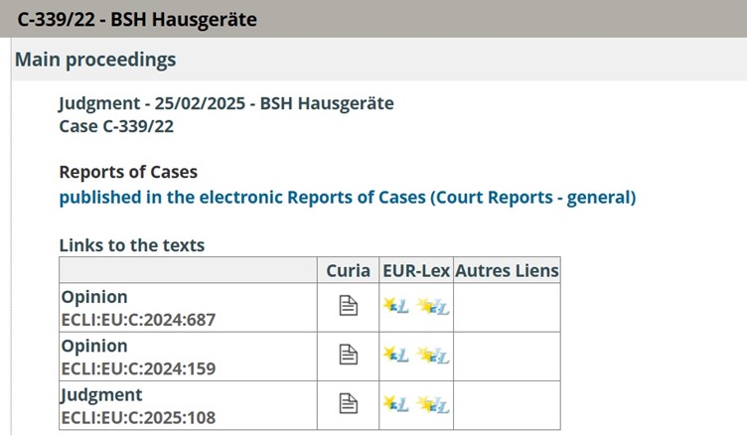This screenshot has height=436, width=747.
Task: Select the ECLI:EU:C:2025:108 identifier text
Action: click(138, 417)
